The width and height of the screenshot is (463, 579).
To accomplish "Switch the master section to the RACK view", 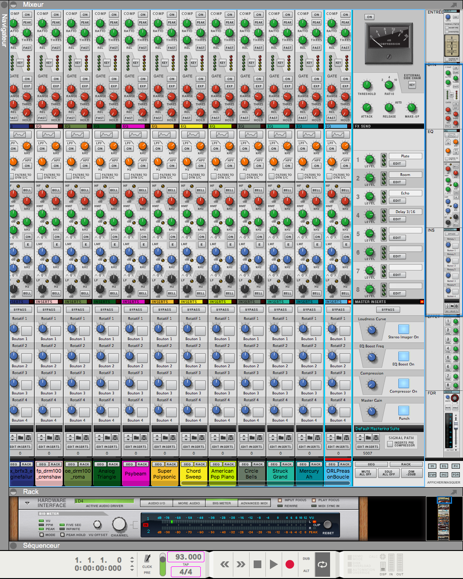I will tap(407, 464).
